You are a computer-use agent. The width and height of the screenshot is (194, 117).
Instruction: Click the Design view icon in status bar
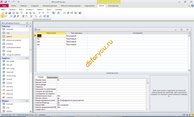click(x=192, y=115)
